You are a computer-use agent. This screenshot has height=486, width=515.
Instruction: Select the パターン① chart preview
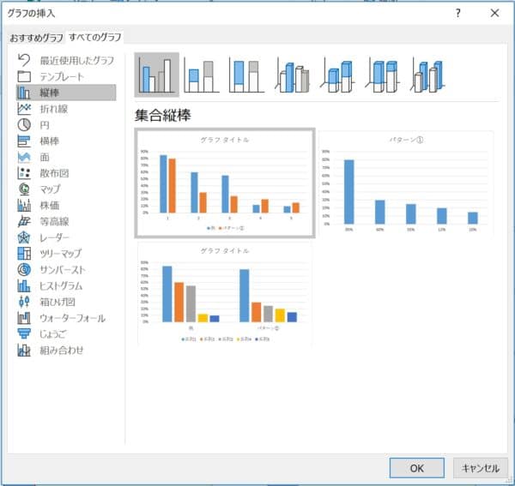(406, 184)
